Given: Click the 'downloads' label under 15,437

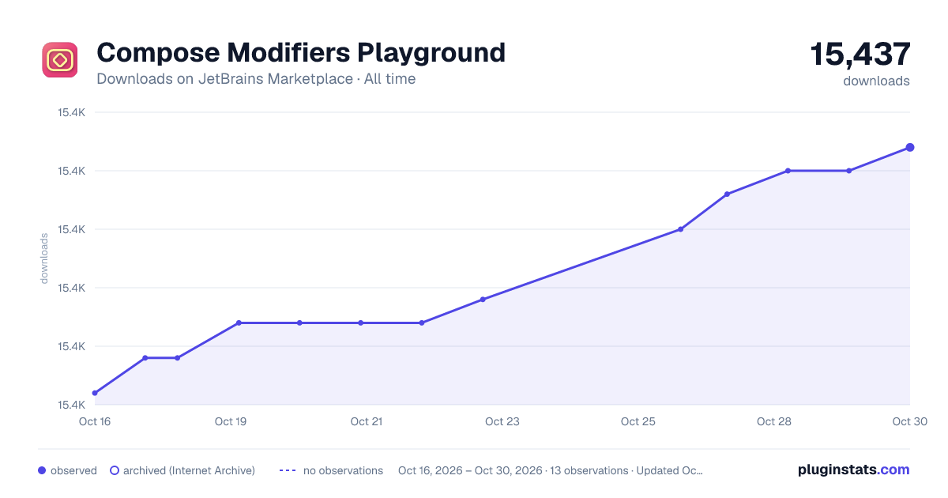Looking at the screenshot, I should coord(876,81).
